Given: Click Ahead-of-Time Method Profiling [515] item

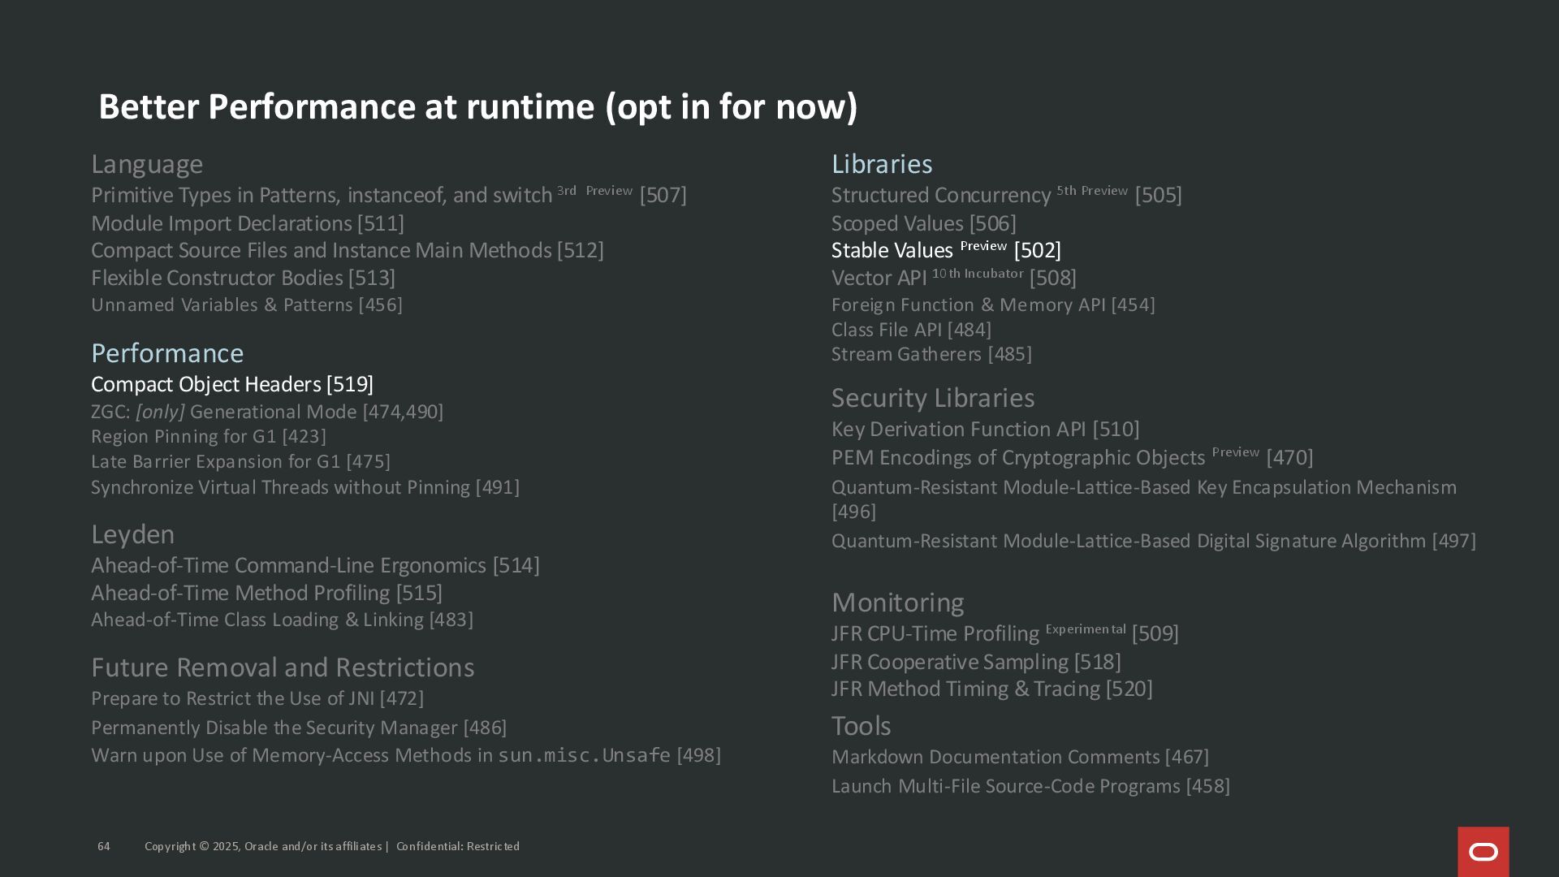Looking at the screenshot, I should pyautogui.click(x=266, y=593).
